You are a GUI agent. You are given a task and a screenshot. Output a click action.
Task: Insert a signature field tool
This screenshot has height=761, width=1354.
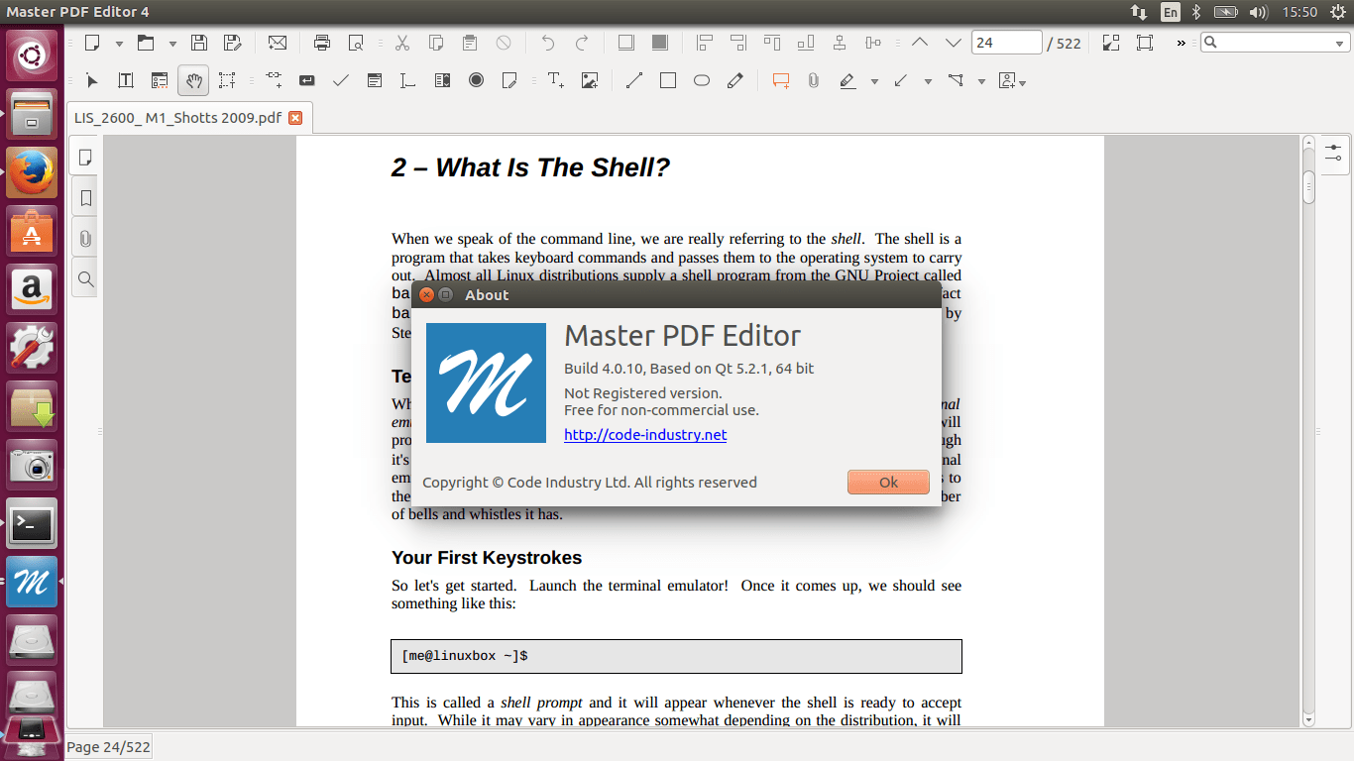click(509, 80)
